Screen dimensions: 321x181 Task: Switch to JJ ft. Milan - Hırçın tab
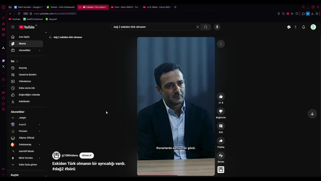[x=157, y=7]
